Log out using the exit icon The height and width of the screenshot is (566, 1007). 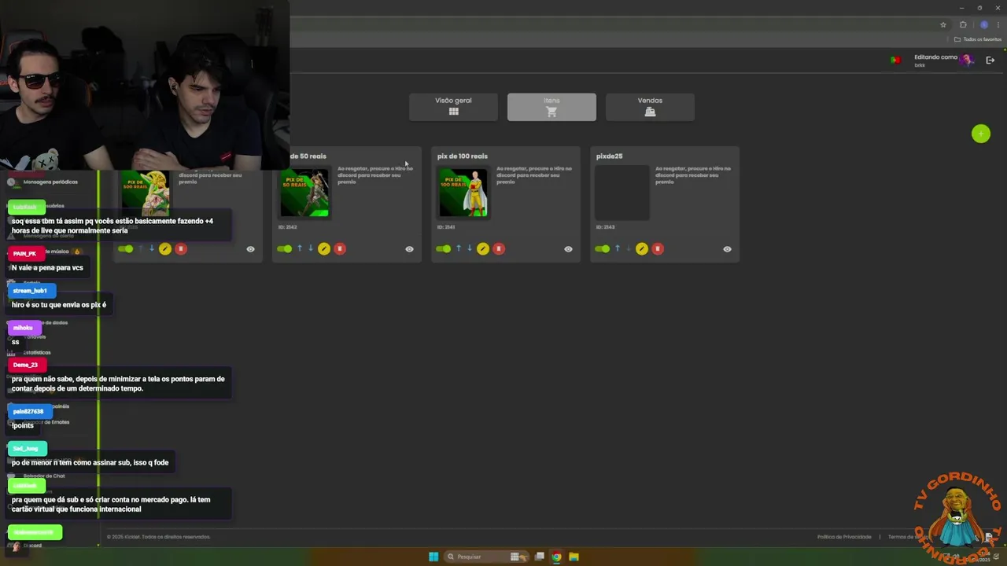[990, 61]
